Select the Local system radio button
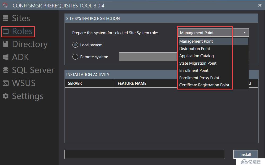Screen dimensions: 265x165 coord(75,45)
